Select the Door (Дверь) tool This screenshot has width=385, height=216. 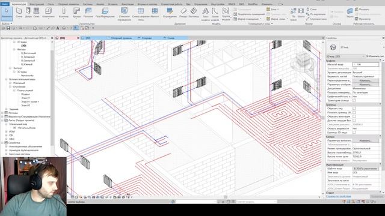click(x=28, y=13)
